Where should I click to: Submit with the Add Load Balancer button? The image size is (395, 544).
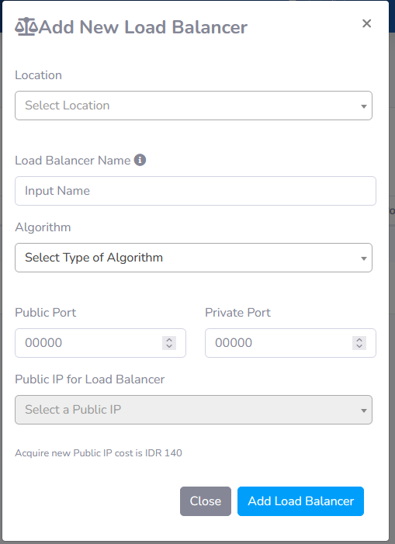tap(300, 501)
